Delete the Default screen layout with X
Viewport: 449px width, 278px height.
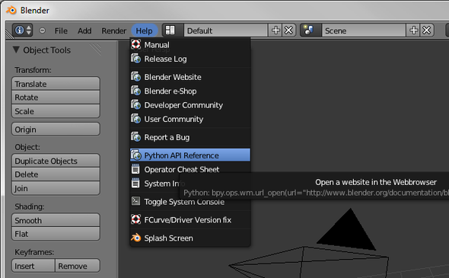point(289,30)
